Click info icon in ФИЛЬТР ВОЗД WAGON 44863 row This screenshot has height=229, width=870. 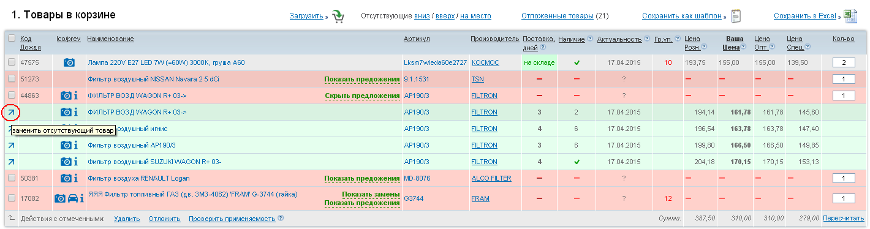pos(76,96)
